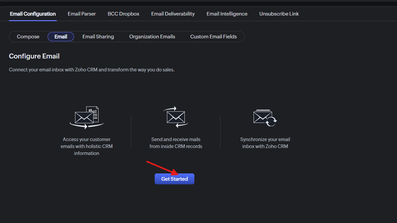Viewport: 397px width, 223px height.
Task: Open the Custom Email Fields sub-tab
Action: point(214,37)
